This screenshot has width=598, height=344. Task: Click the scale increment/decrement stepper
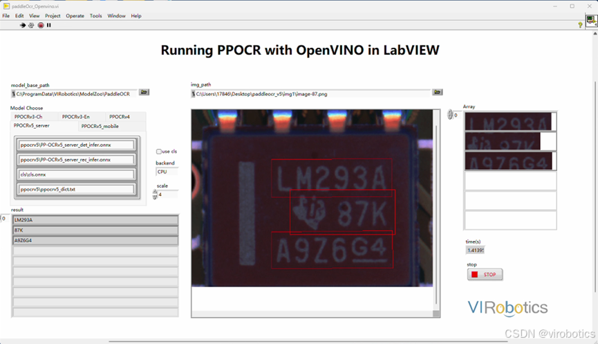coord(155,194)
